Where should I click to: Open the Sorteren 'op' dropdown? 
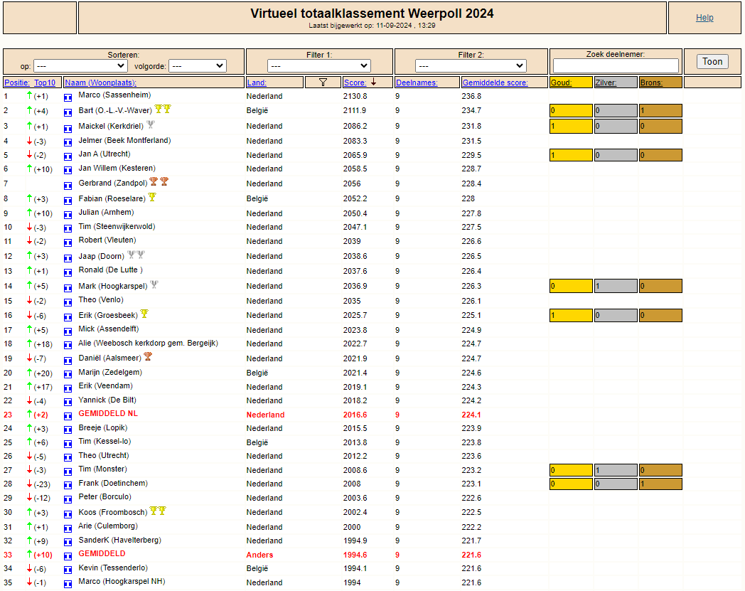tap(80, 65)
